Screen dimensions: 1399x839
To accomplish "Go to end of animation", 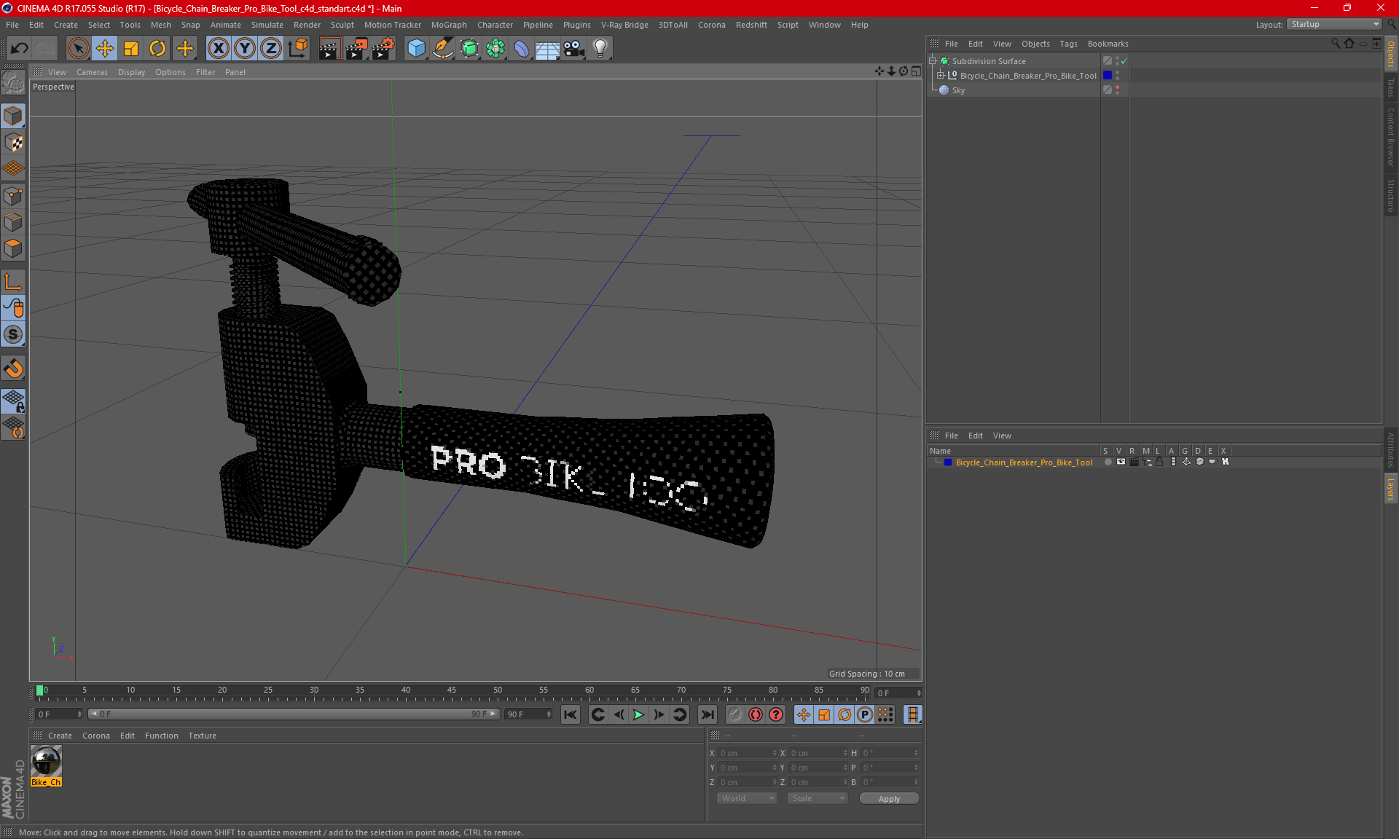I will pos(707,714).
